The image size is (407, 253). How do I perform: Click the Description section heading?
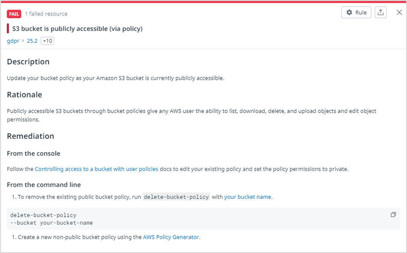tap(28, 62)
